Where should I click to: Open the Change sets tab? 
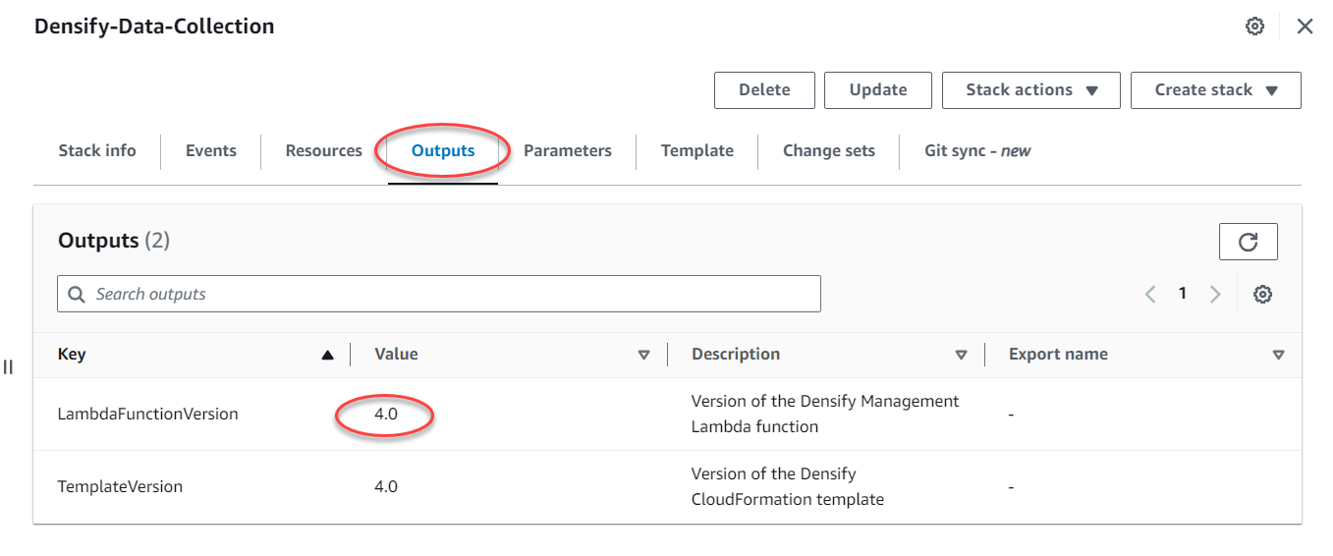[829, 150]
